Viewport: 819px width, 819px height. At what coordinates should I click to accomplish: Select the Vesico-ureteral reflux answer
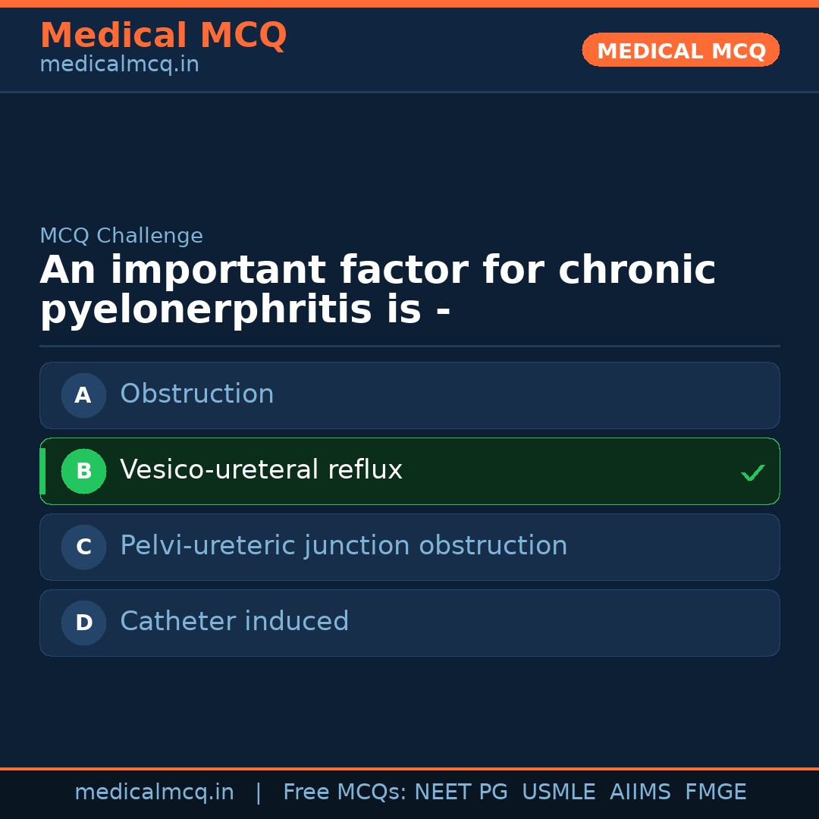[409, 471]
